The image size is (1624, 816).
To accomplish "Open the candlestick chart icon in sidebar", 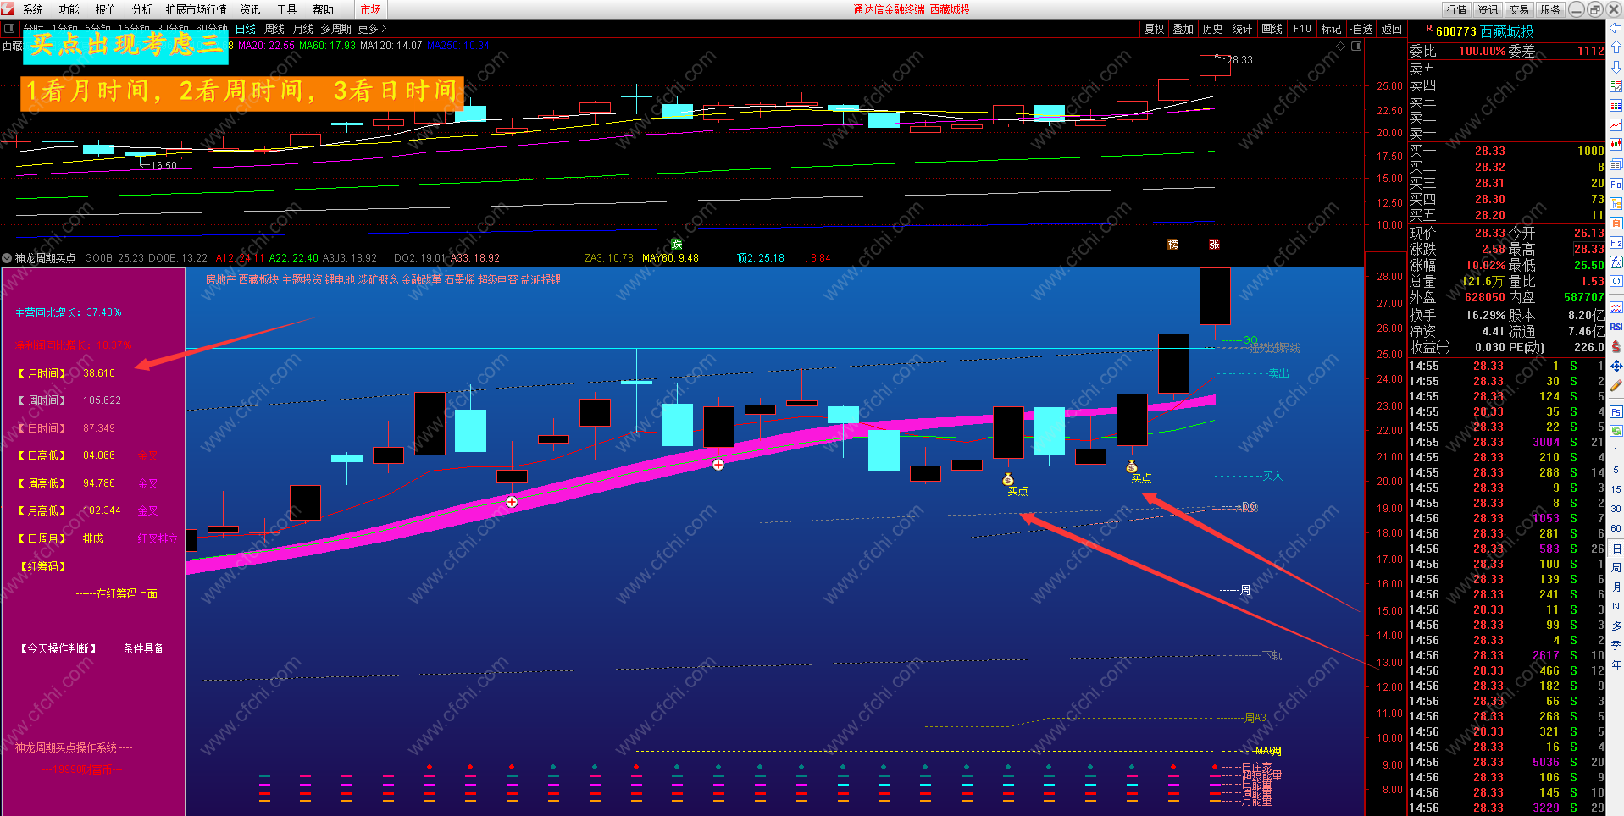I will point(1616,144).
